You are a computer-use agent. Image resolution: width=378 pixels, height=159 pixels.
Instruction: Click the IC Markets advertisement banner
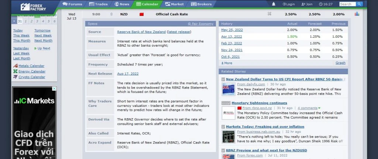click(34, 123)
